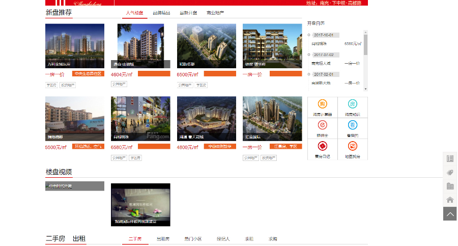Viewport: 458px width, 246px height.
Task: Switch to the 人气楼盘 tab
Action: click(x=135, y=13)
